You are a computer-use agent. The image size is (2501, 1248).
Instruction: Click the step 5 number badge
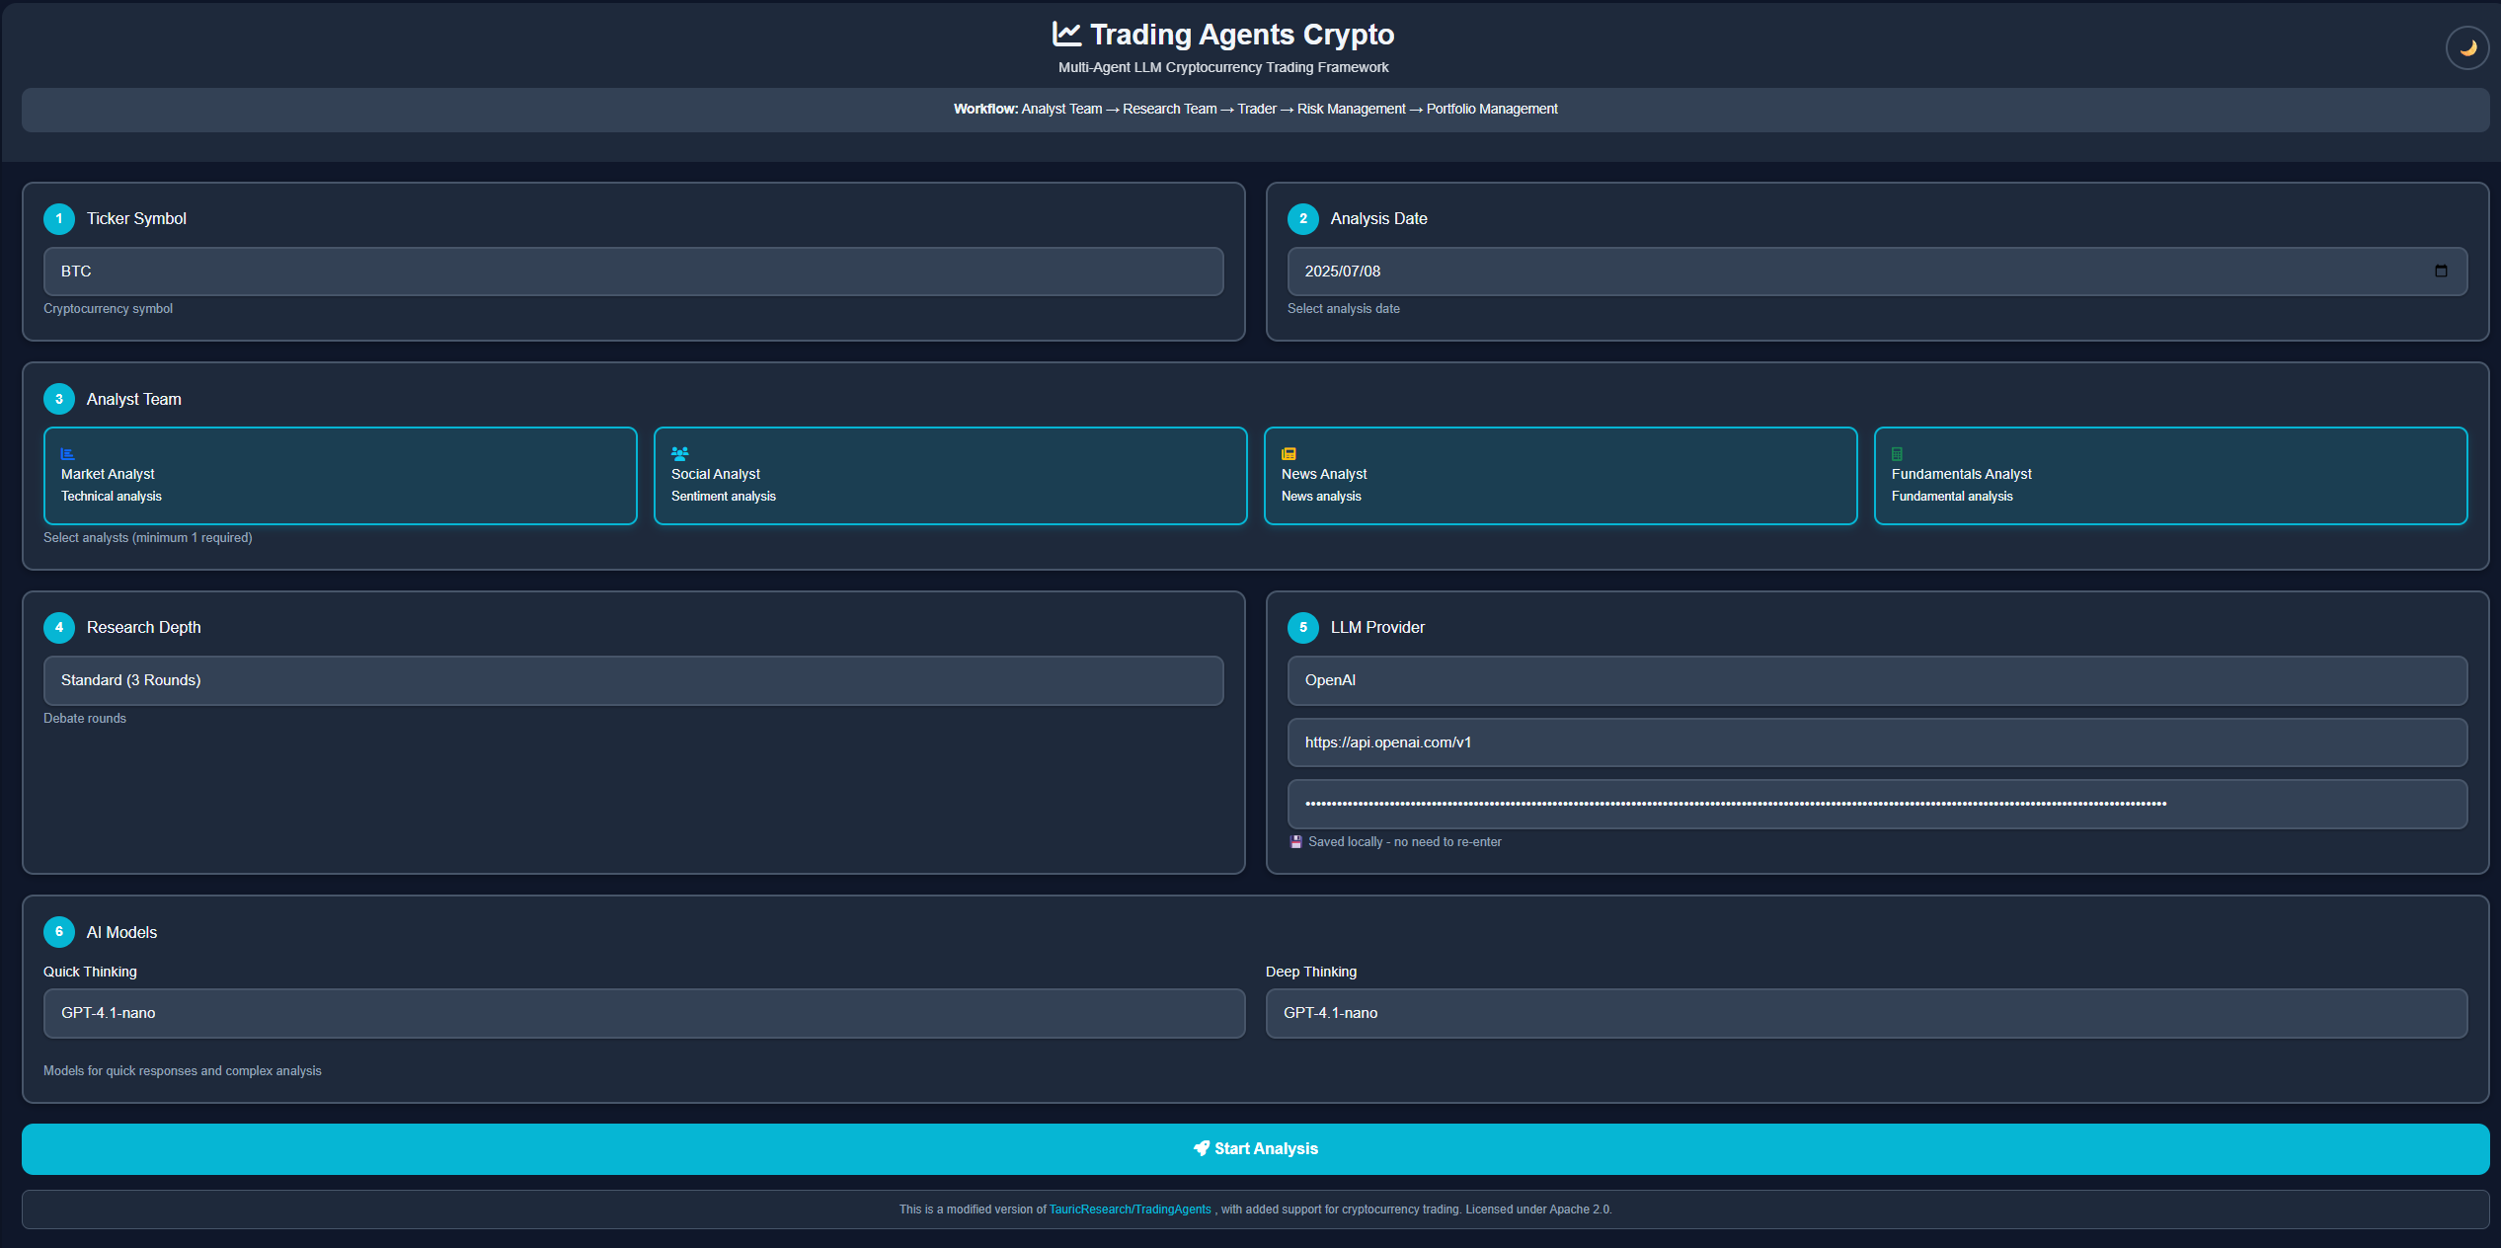coord(1303,627)
